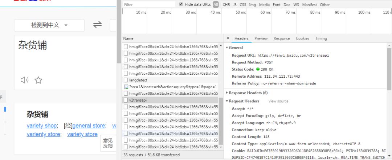Click the network Filter input field

tap(149, 5)
